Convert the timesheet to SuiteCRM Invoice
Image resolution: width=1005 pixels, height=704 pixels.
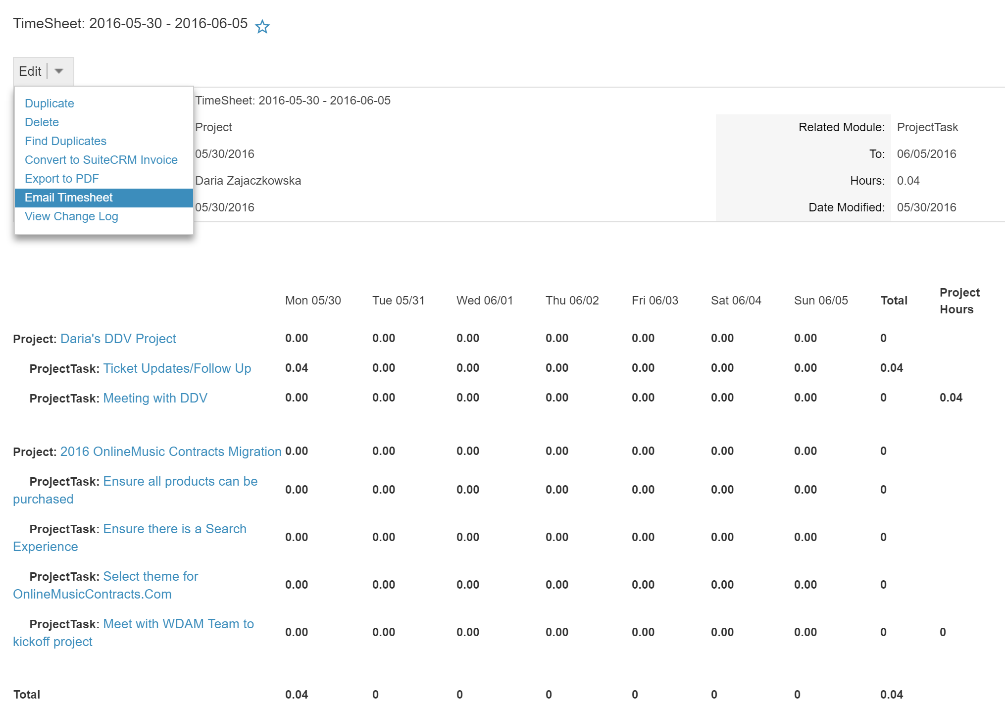[x=101, y=159]
